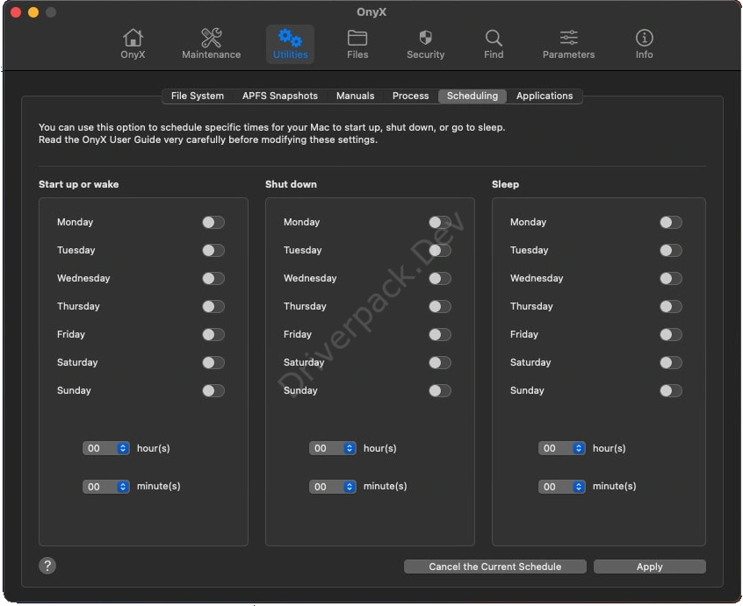Enable Sunday under Start up or wake
743x606 pixels.
pos(213,390)
